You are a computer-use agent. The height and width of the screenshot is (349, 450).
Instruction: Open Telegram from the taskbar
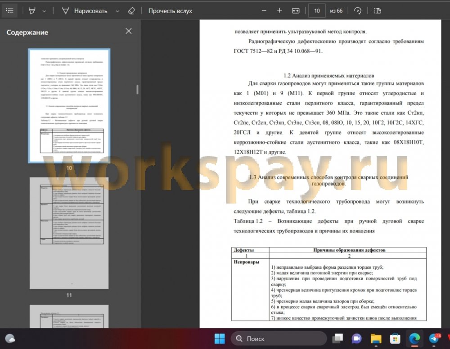pos(434,339)
